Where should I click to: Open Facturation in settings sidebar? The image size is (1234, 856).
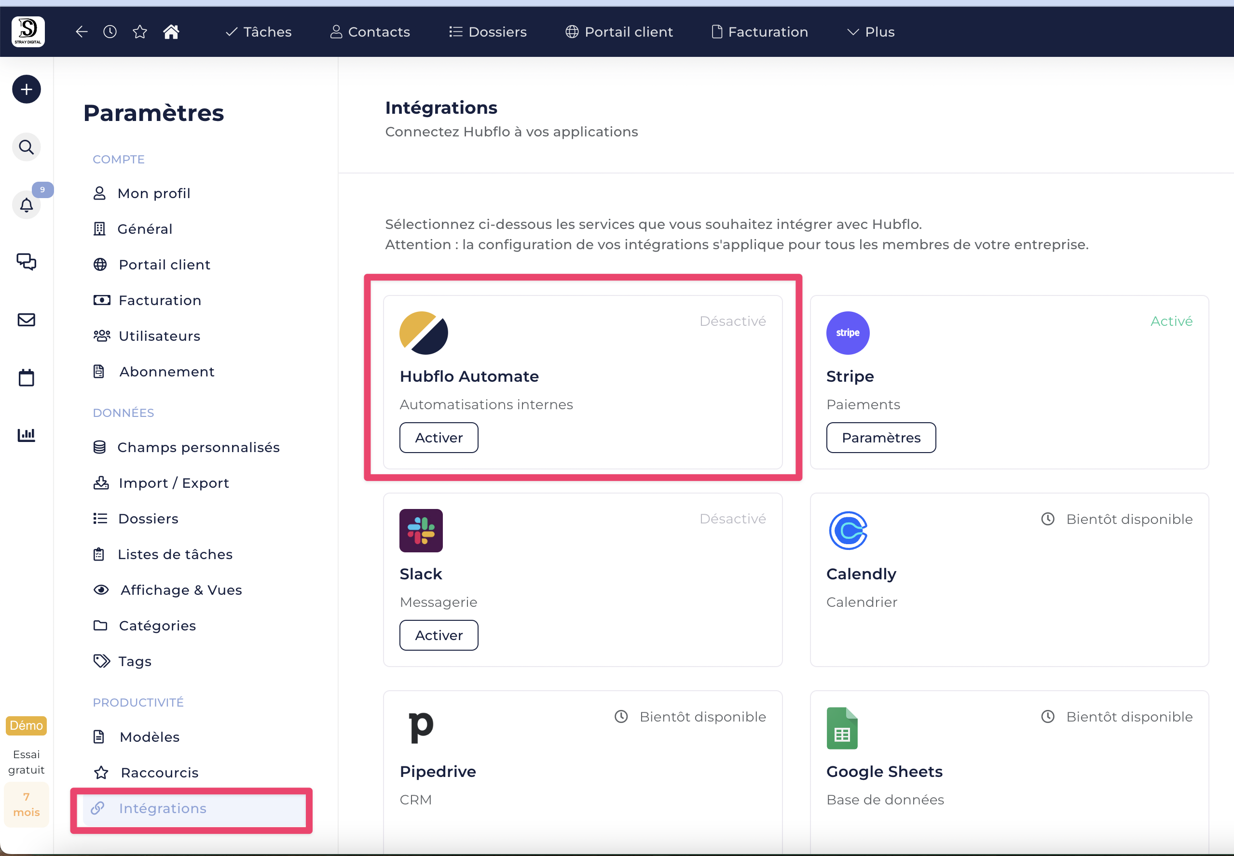[148, 300]
